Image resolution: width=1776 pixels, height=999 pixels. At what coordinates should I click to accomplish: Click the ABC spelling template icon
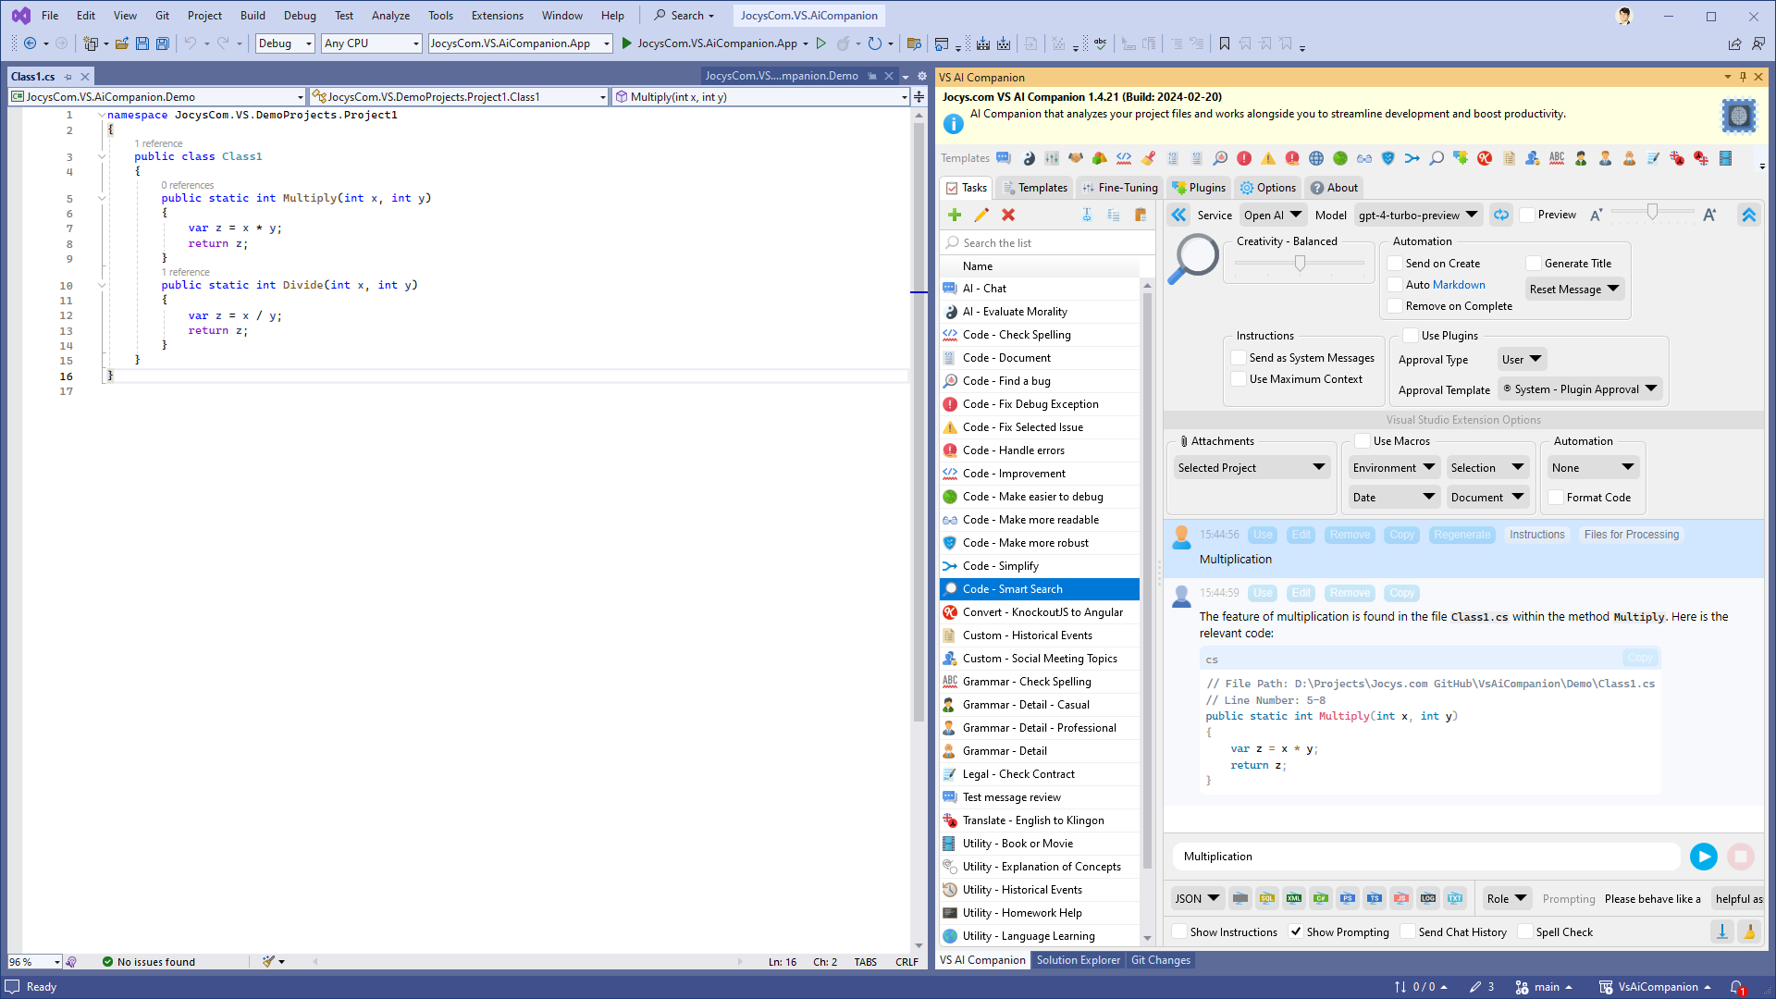pos(1557,158)
